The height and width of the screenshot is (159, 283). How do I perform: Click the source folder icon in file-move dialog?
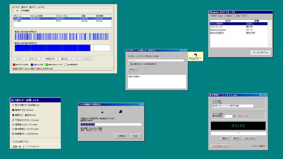[x=102, y=112]
